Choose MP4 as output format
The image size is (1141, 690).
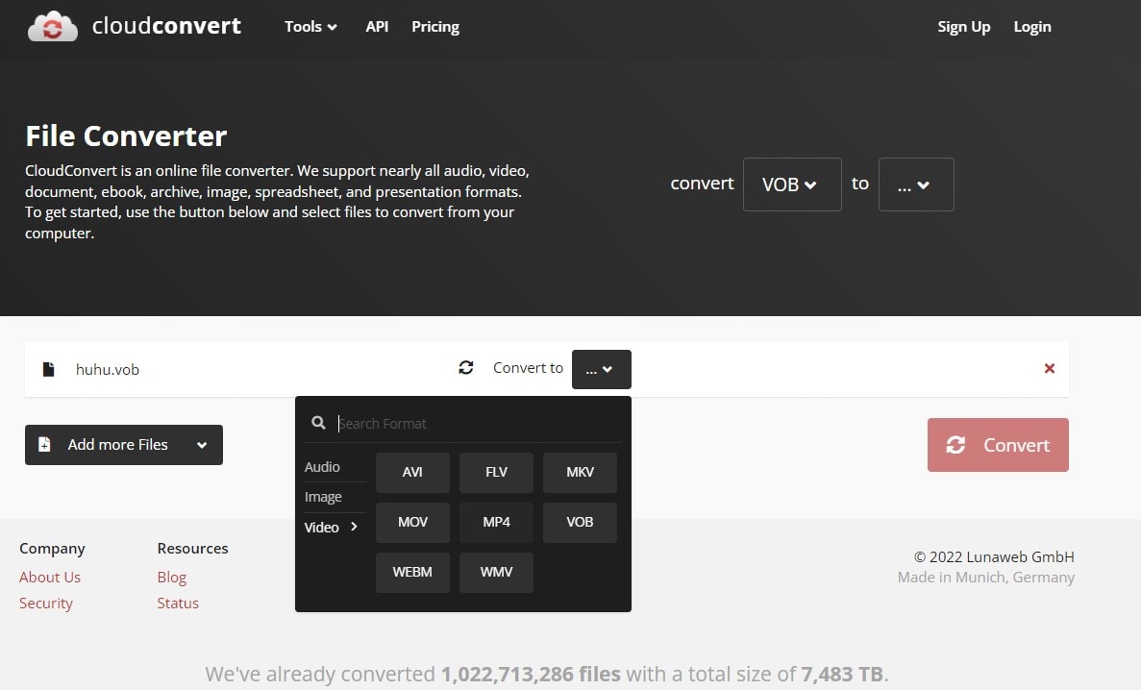click(496, 523)
